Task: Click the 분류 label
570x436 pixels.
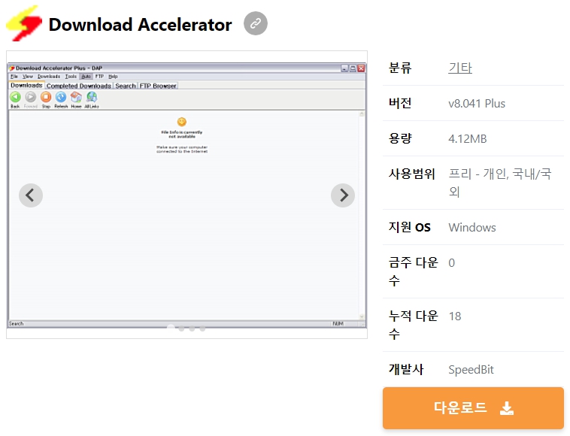Action: (x=400, y=68)
